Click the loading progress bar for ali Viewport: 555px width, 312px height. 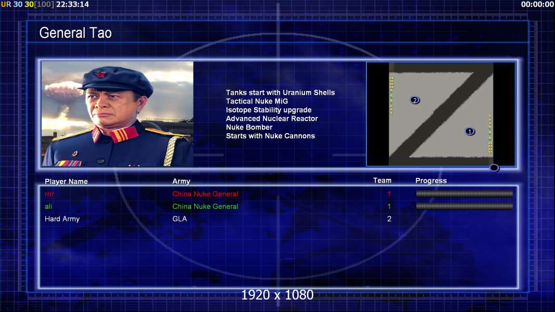click(464, 206)
